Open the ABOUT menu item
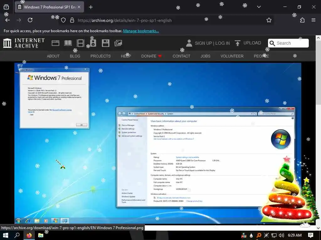 point(53,56)
